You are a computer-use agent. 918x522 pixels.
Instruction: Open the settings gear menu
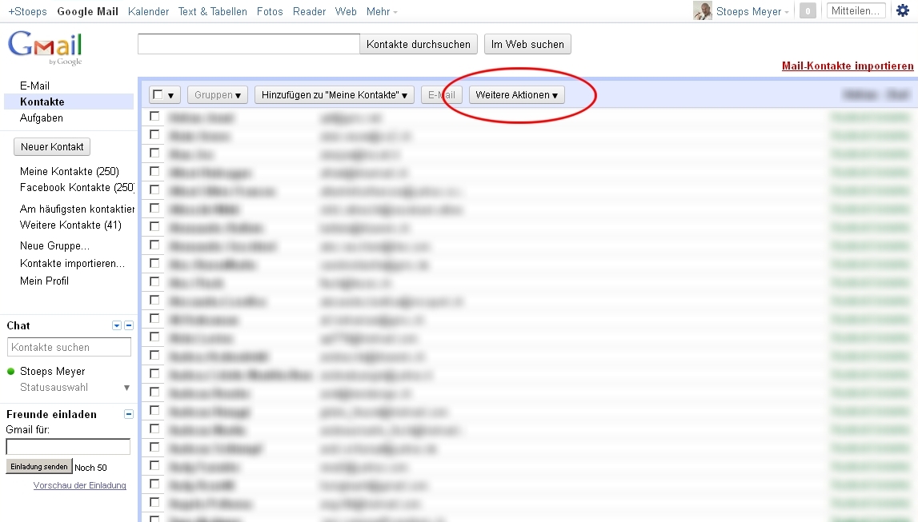(x=903, y=11)
